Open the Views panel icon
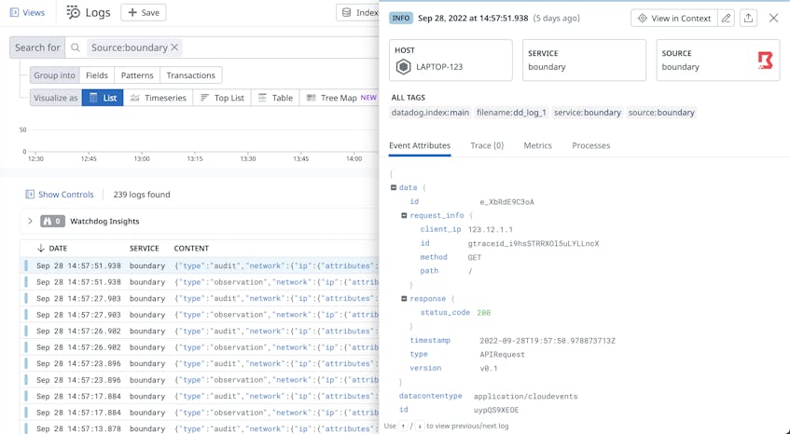The height and width of the screenshot is (434, 790). point(15,12)
